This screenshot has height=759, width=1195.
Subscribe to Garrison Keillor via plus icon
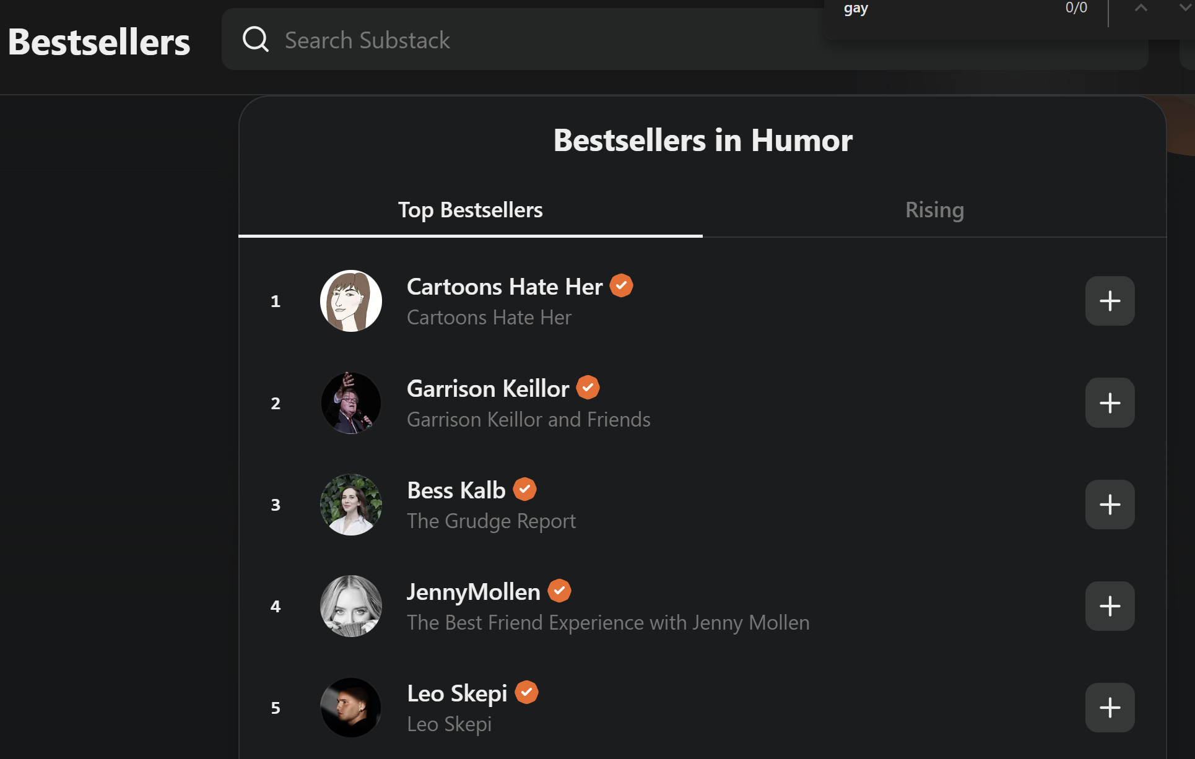(1110, 402)
